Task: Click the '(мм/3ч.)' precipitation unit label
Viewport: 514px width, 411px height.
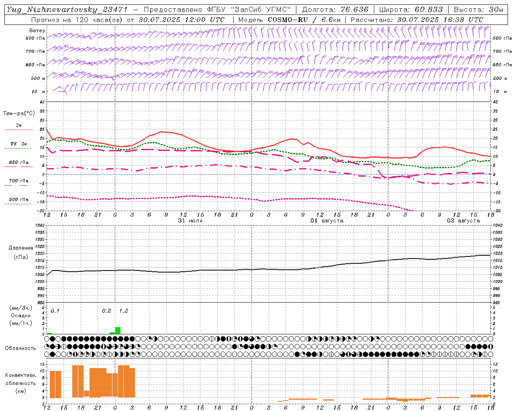Action: click(20, 308)
